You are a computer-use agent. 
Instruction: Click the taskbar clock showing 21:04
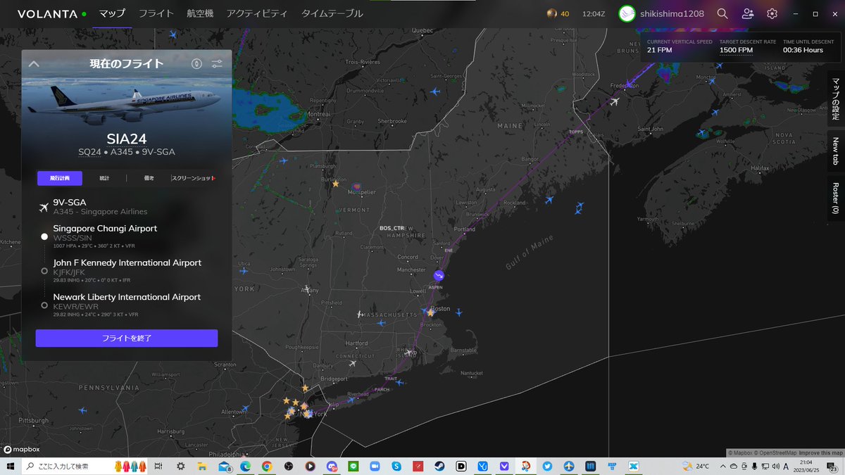806,466
